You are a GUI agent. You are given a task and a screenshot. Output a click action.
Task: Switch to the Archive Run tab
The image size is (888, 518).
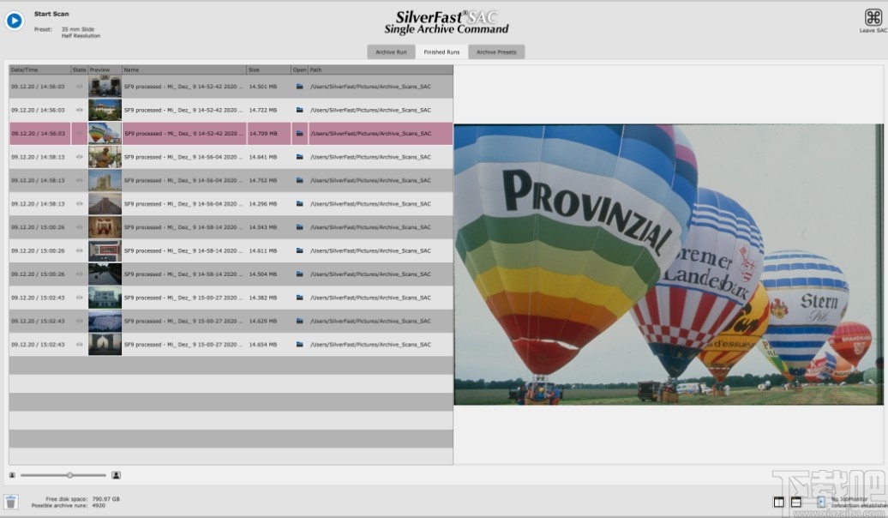tap(391, 52)
